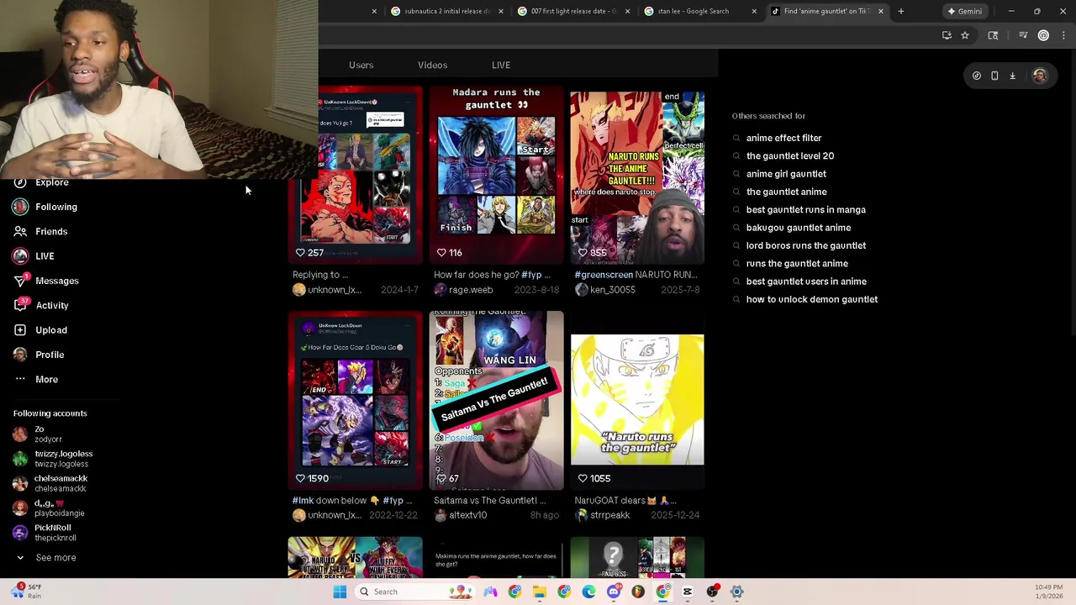Screen dimensions: 1076x605
Task: Click the phone get-app icon
Action: pyautogui.click(x=994, y=76)
